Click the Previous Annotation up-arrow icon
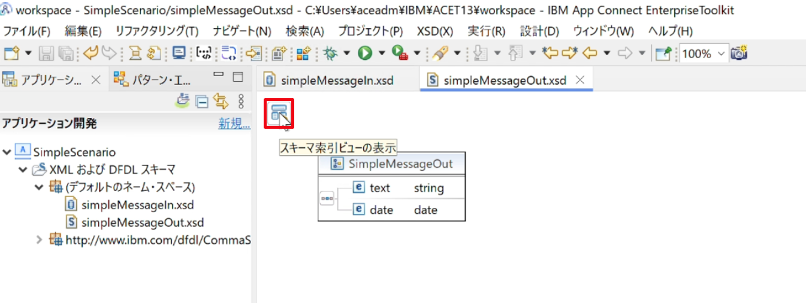806x303 pixels. (515, 53)
